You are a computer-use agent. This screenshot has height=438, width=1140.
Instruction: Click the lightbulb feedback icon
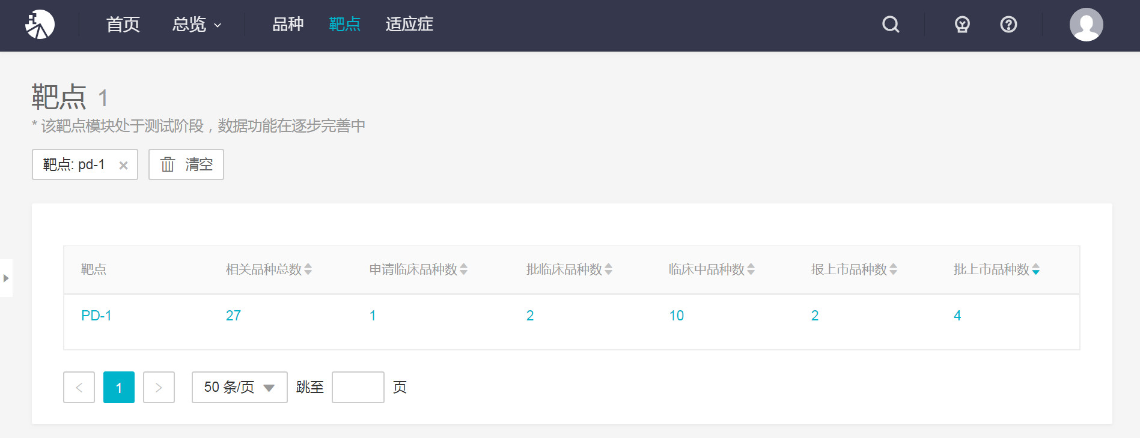click(x=962, y=25)
